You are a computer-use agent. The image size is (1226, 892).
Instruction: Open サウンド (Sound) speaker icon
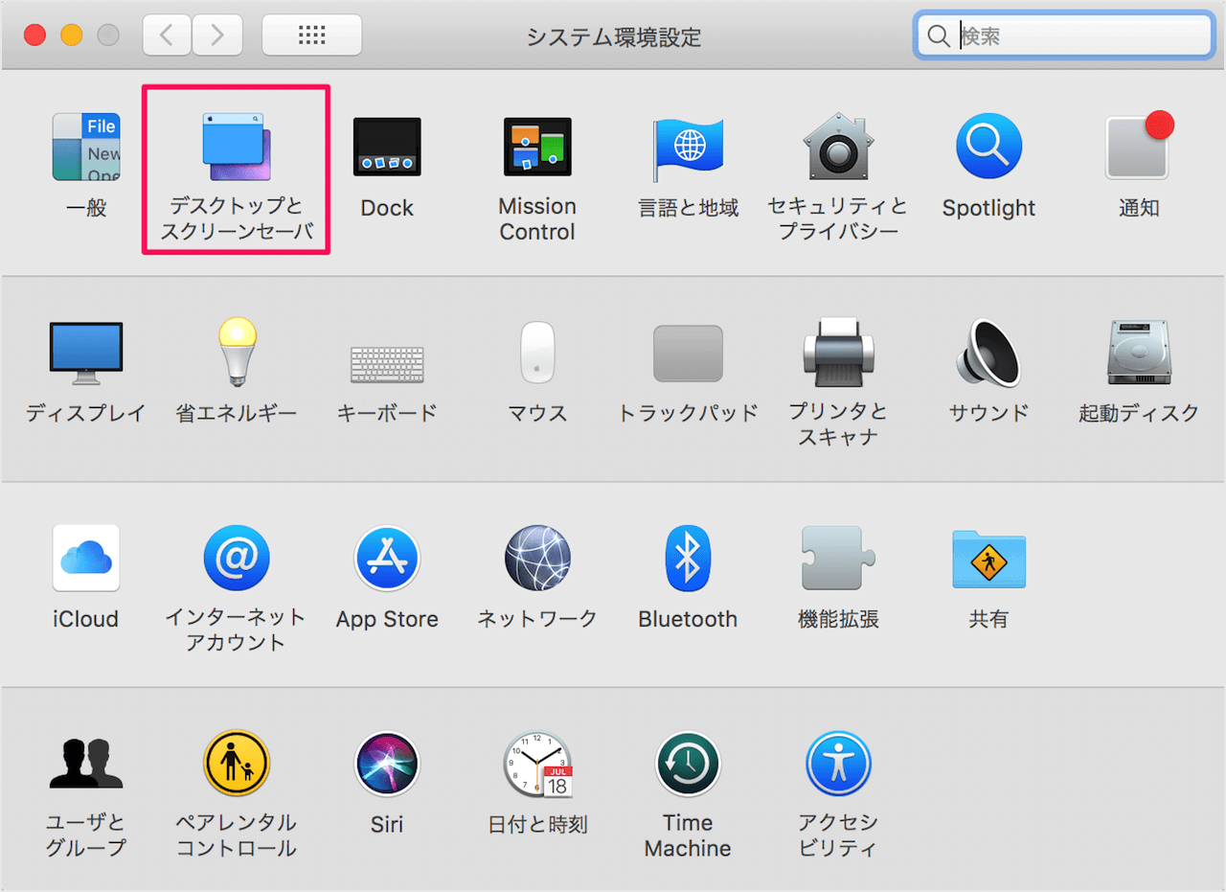coord(988,352)
